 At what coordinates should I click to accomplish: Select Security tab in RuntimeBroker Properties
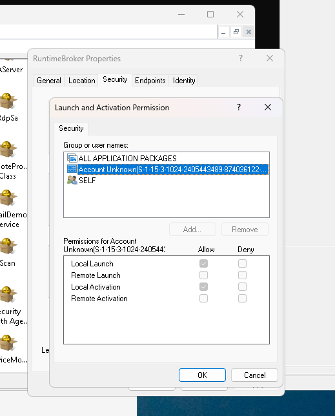click(115, 79)
